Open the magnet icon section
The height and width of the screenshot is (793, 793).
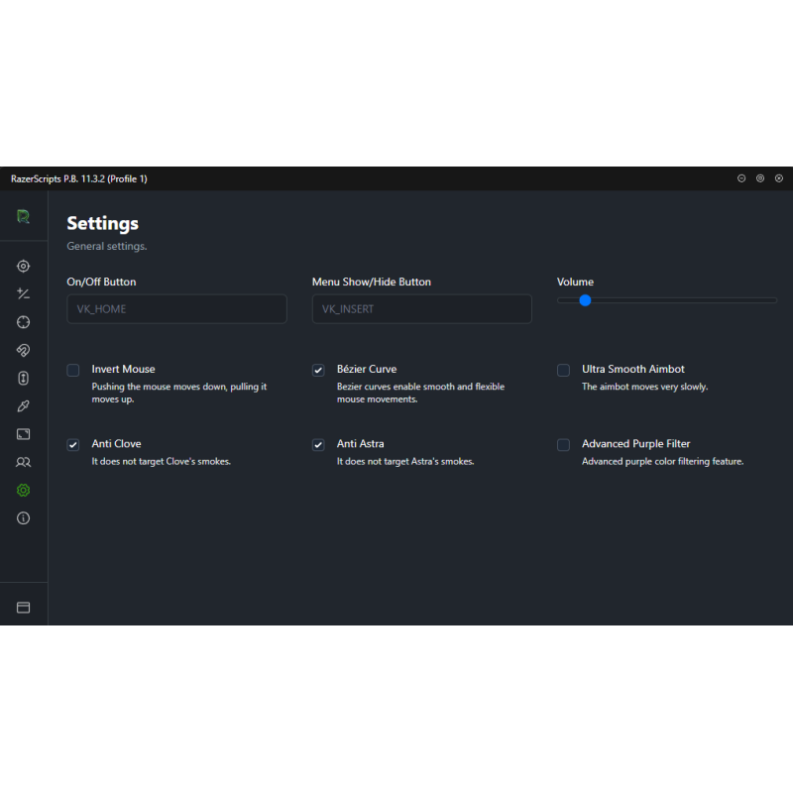tap(23, 350)
